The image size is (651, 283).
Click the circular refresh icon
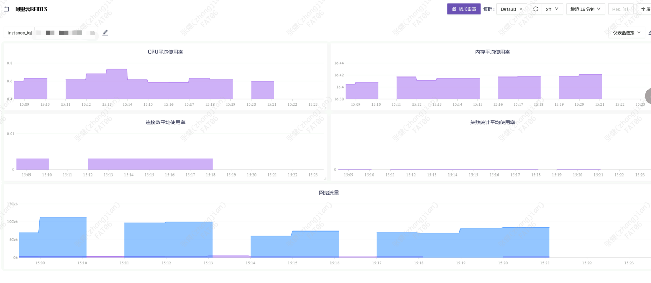click(x=536, y=9)
